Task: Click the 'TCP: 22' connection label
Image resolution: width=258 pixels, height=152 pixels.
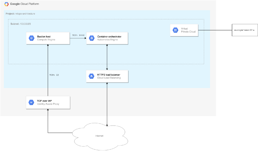Action: (x=54, y=75)
